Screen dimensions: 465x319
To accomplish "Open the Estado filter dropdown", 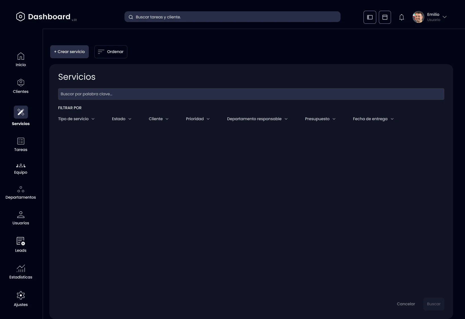I will (122, 119).
